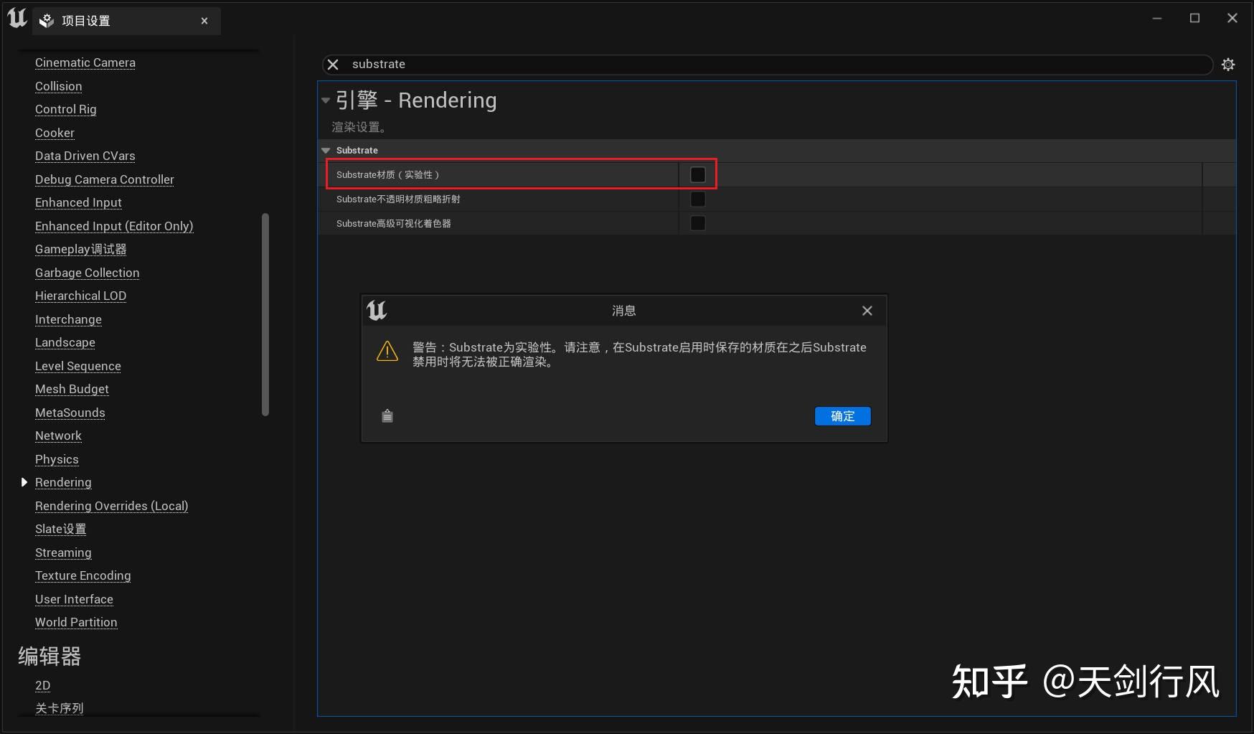Clear the substrate search using the X icon
Screen dimensions: 1254x734
click(332, 64)
